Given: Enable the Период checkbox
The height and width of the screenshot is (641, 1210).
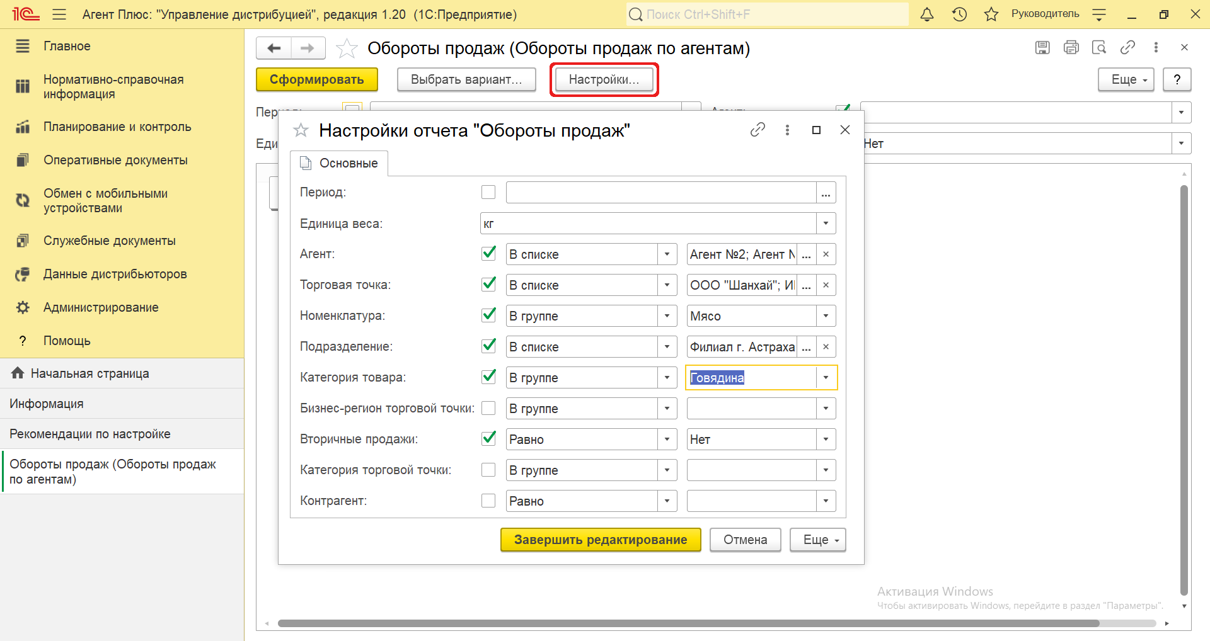Looking at the screenshot, I should click(488, 192).
